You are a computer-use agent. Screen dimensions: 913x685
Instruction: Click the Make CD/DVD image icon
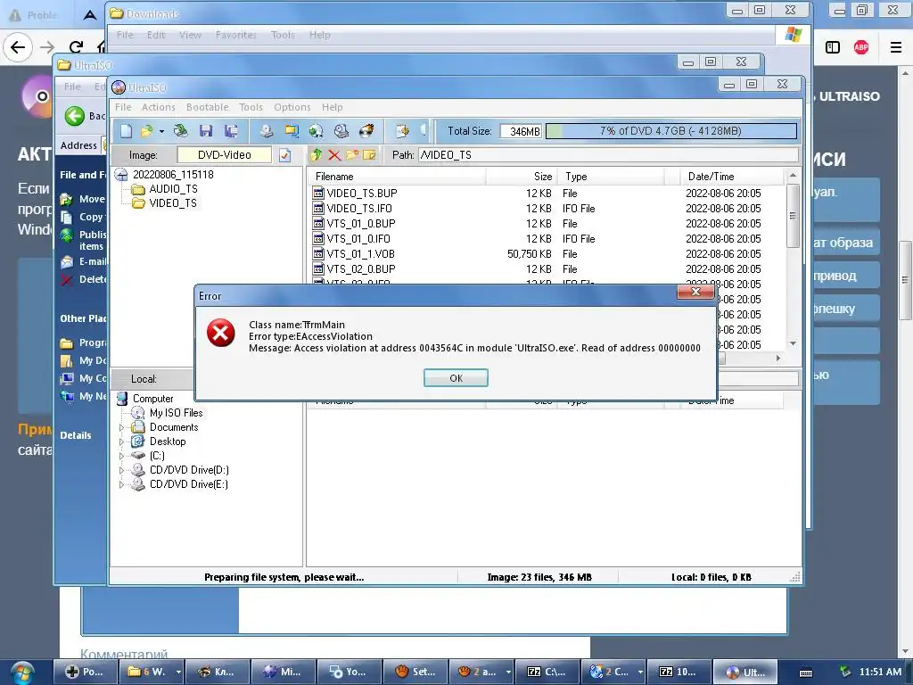(266, 131)
